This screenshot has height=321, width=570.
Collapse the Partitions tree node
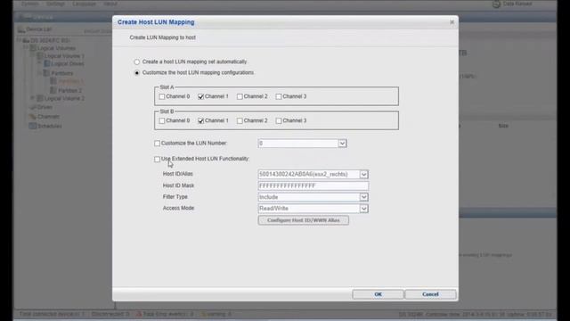coord(39,73)
